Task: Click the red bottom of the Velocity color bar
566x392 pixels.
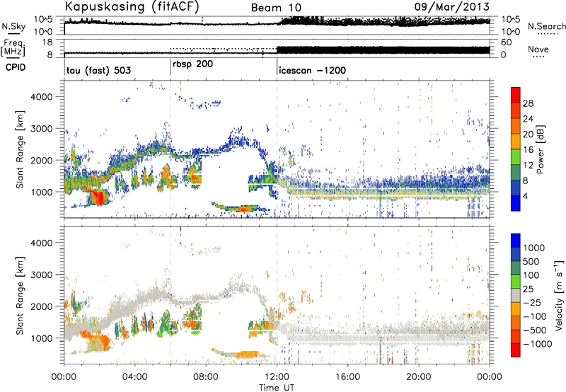Action: tap(516, 352)
